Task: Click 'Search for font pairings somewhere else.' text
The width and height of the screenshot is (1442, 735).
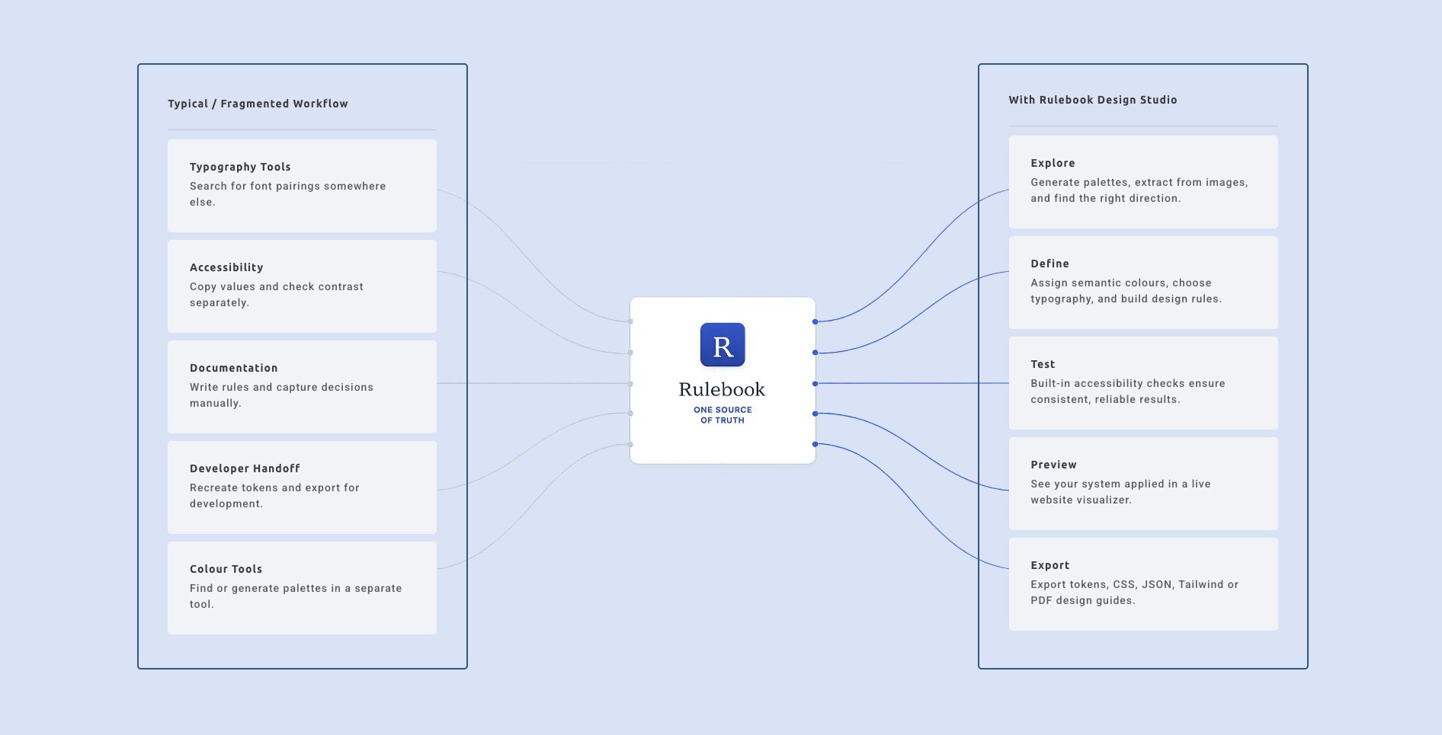Action: [x=288, y=193]
